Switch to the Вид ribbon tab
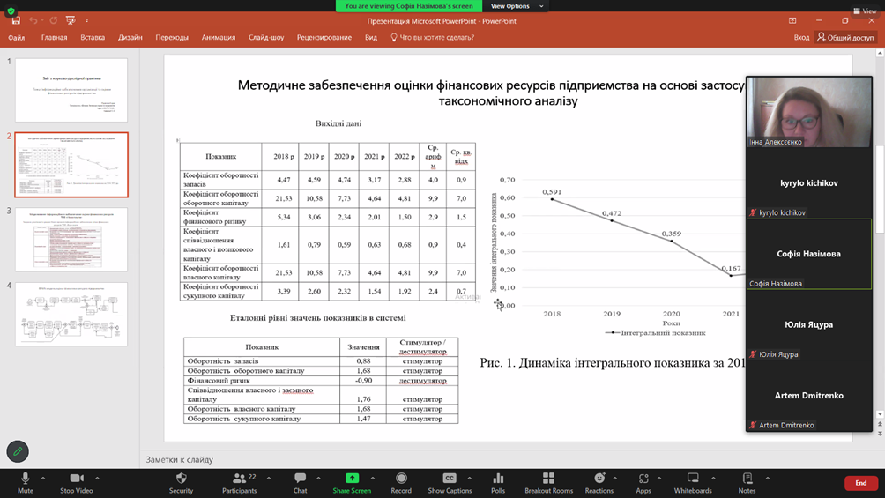This screenshot has height=498, width=885. coord(371,38)
